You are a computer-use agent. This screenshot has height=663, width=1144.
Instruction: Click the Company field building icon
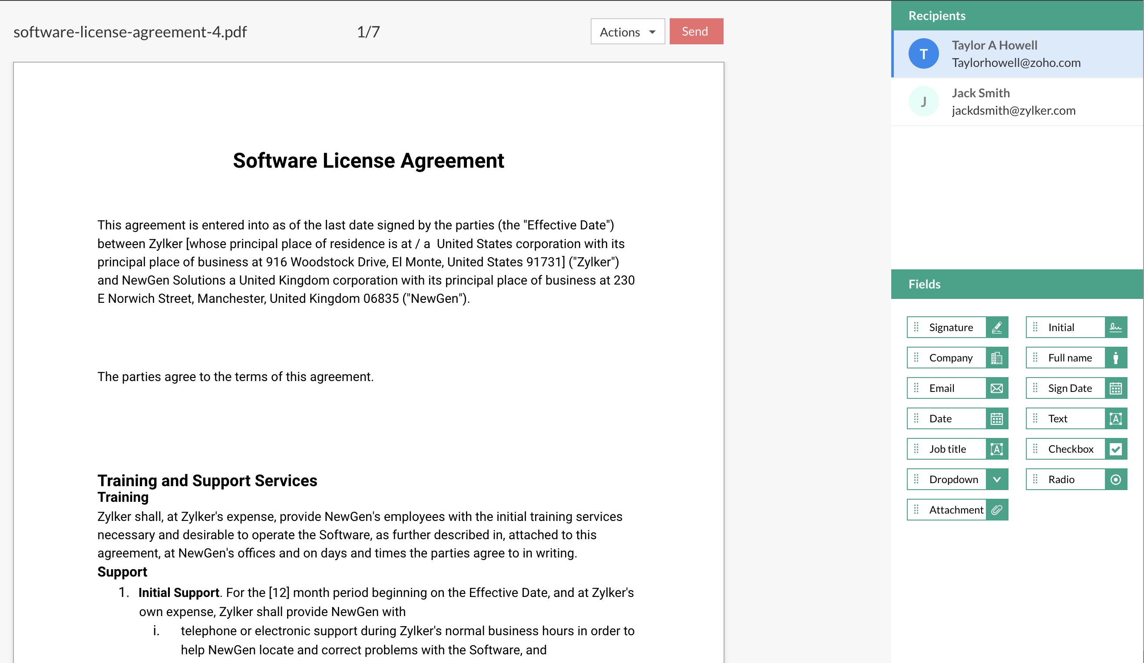[996, 358]
